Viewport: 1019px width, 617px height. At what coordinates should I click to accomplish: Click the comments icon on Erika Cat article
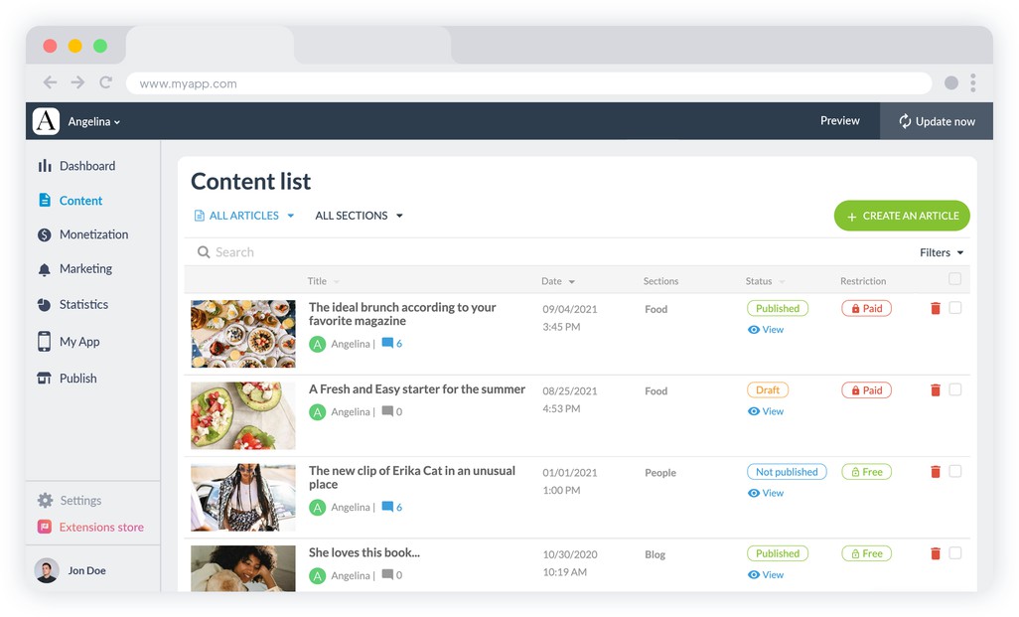coord(387,507)
